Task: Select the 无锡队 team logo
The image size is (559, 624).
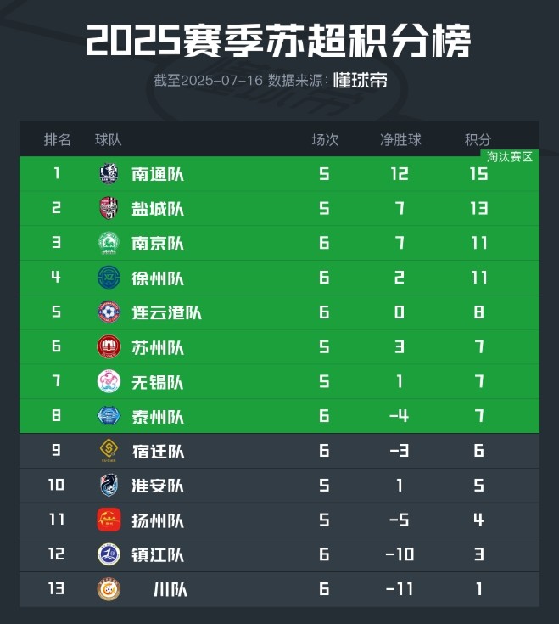Action: click(x=109, y=382)
